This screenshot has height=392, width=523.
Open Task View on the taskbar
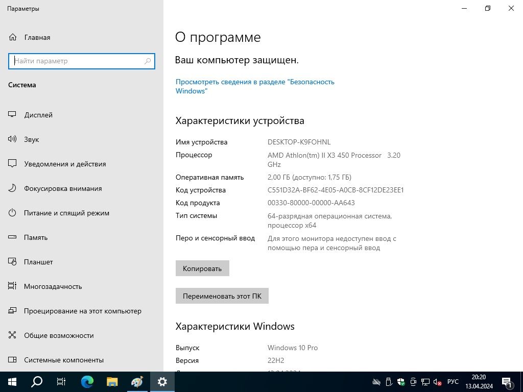61,382
